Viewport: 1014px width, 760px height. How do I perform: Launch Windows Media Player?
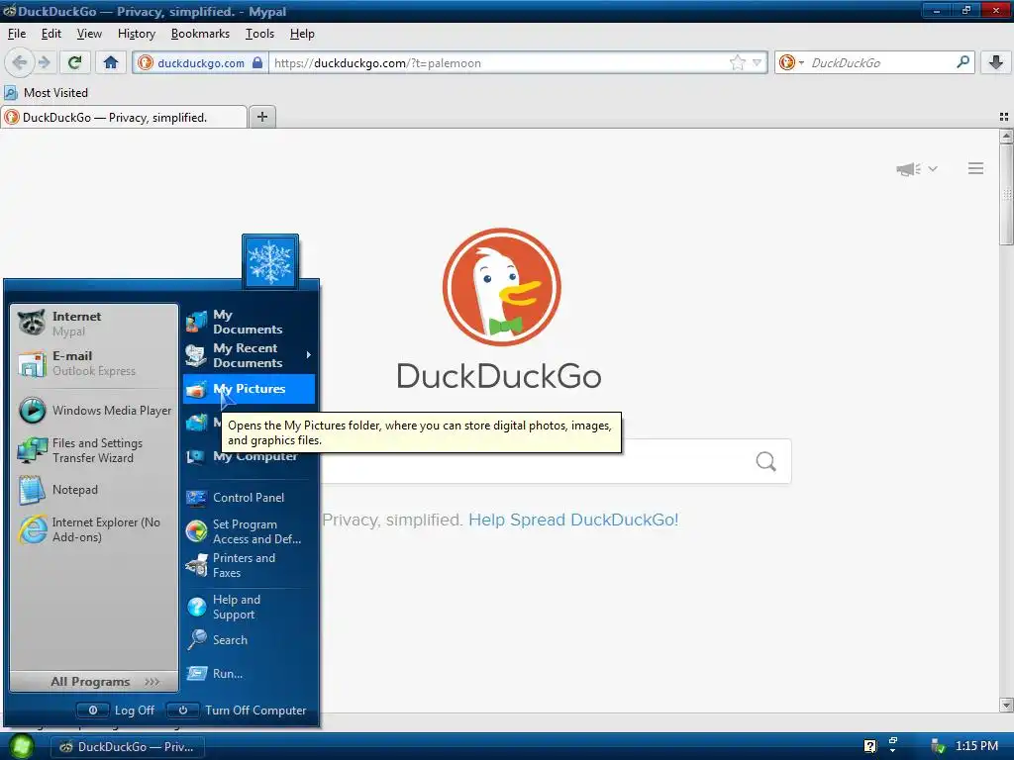[94, 411]
